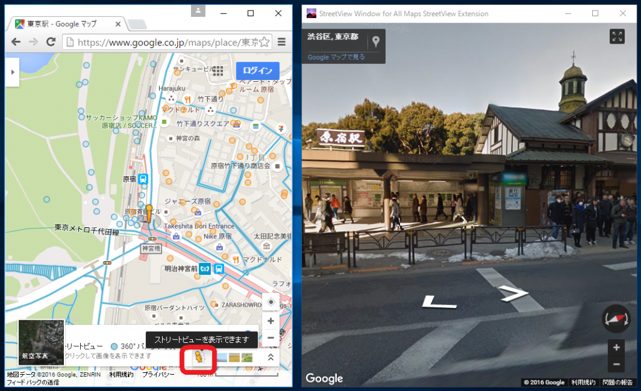Expand imagery bar with double chevron
The width and height of the screenshot is (641, 391).
pos(270,357)
